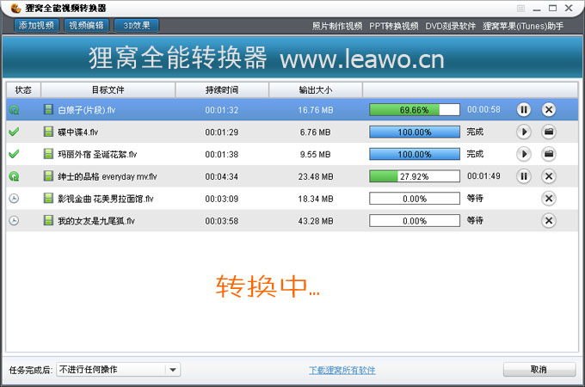The height and width of the screenshot is (387, 585).
Task: Select the file name 我的女友是九尾狐.flv
Action: coord(96,221)
